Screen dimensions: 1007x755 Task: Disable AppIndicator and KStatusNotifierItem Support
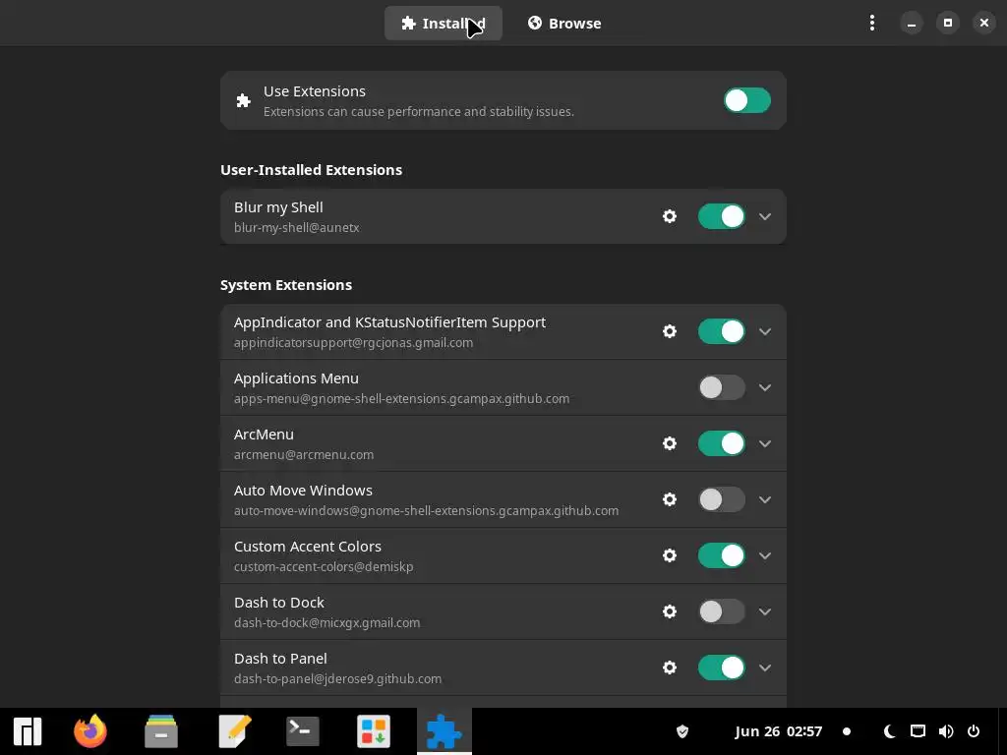click(721, 331)
